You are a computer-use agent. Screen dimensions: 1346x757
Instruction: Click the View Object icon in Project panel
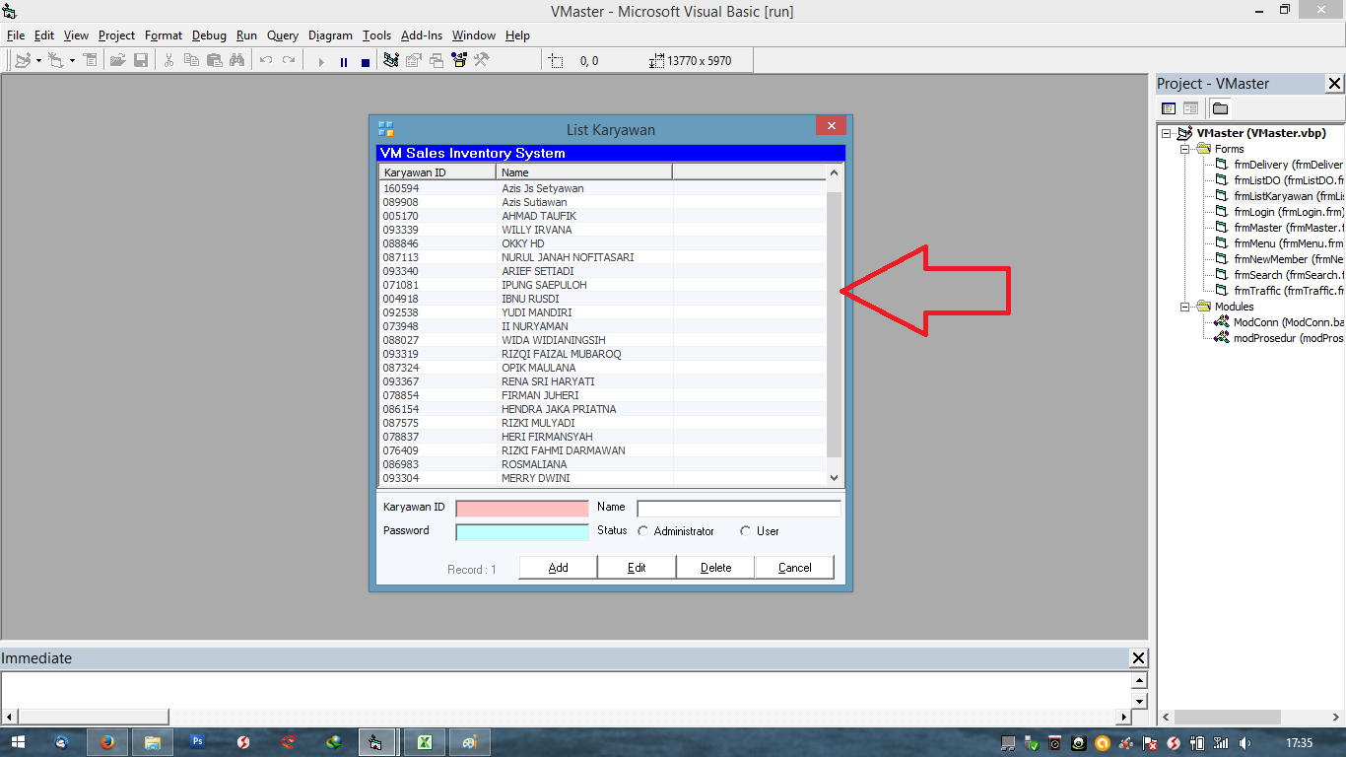coord(1190,108)
